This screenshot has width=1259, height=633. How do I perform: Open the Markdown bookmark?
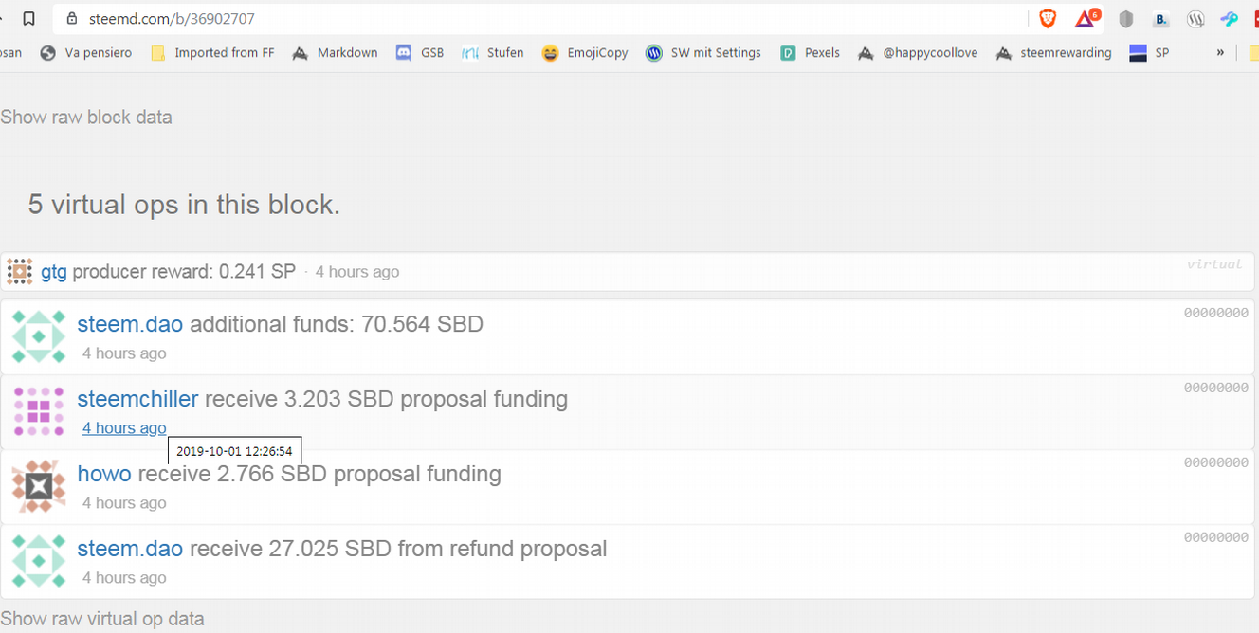pyautogui.click(x=336, y=53)
